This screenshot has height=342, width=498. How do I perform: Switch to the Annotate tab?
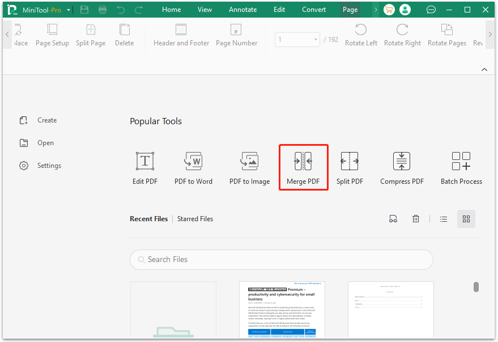(243, 10)
